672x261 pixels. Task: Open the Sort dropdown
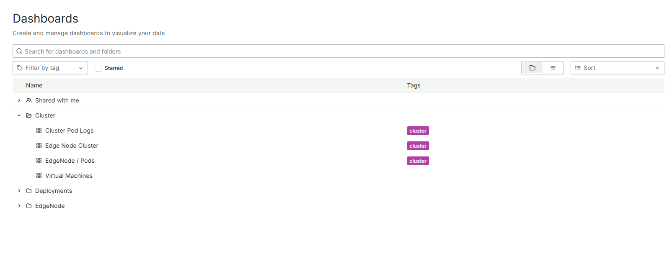click(617, 68)
